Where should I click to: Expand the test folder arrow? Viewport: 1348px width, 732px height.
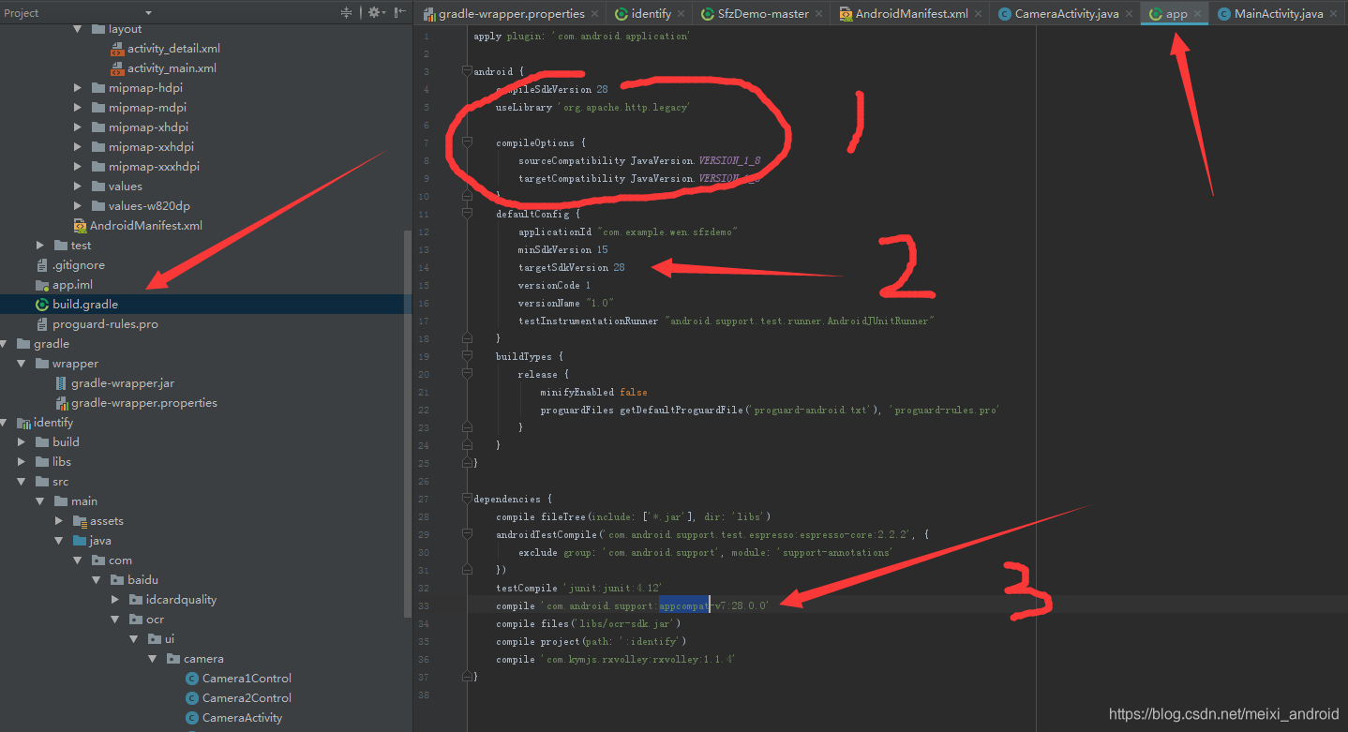click(41, 246)
